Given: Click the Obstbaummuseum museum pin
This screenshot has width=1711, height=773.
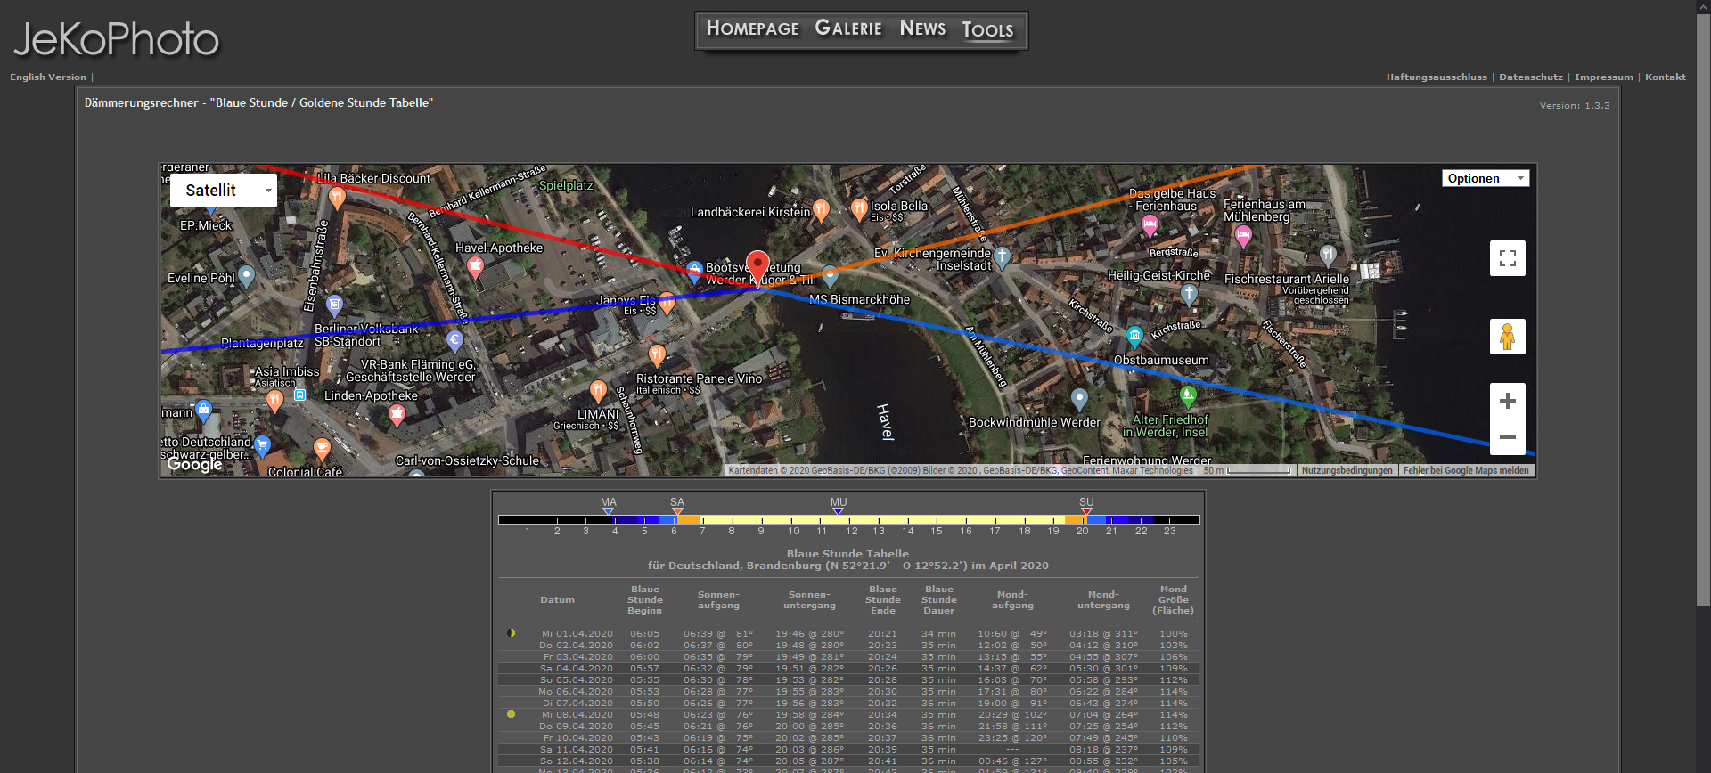Looking at the screenshot, I should pyautogui.click(x=1134, y=337).
